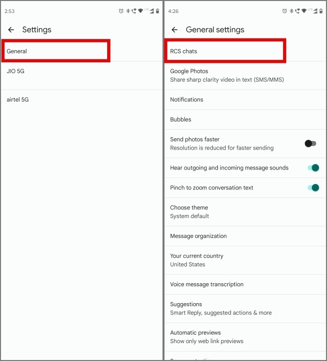
Task: Enable the Send photos faster switch
Action: pyautogui.click(x=311, y=144)
